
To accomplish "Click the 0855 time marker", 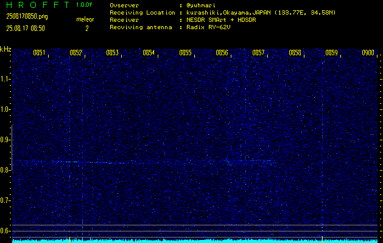I will click(x=185, y=53).
